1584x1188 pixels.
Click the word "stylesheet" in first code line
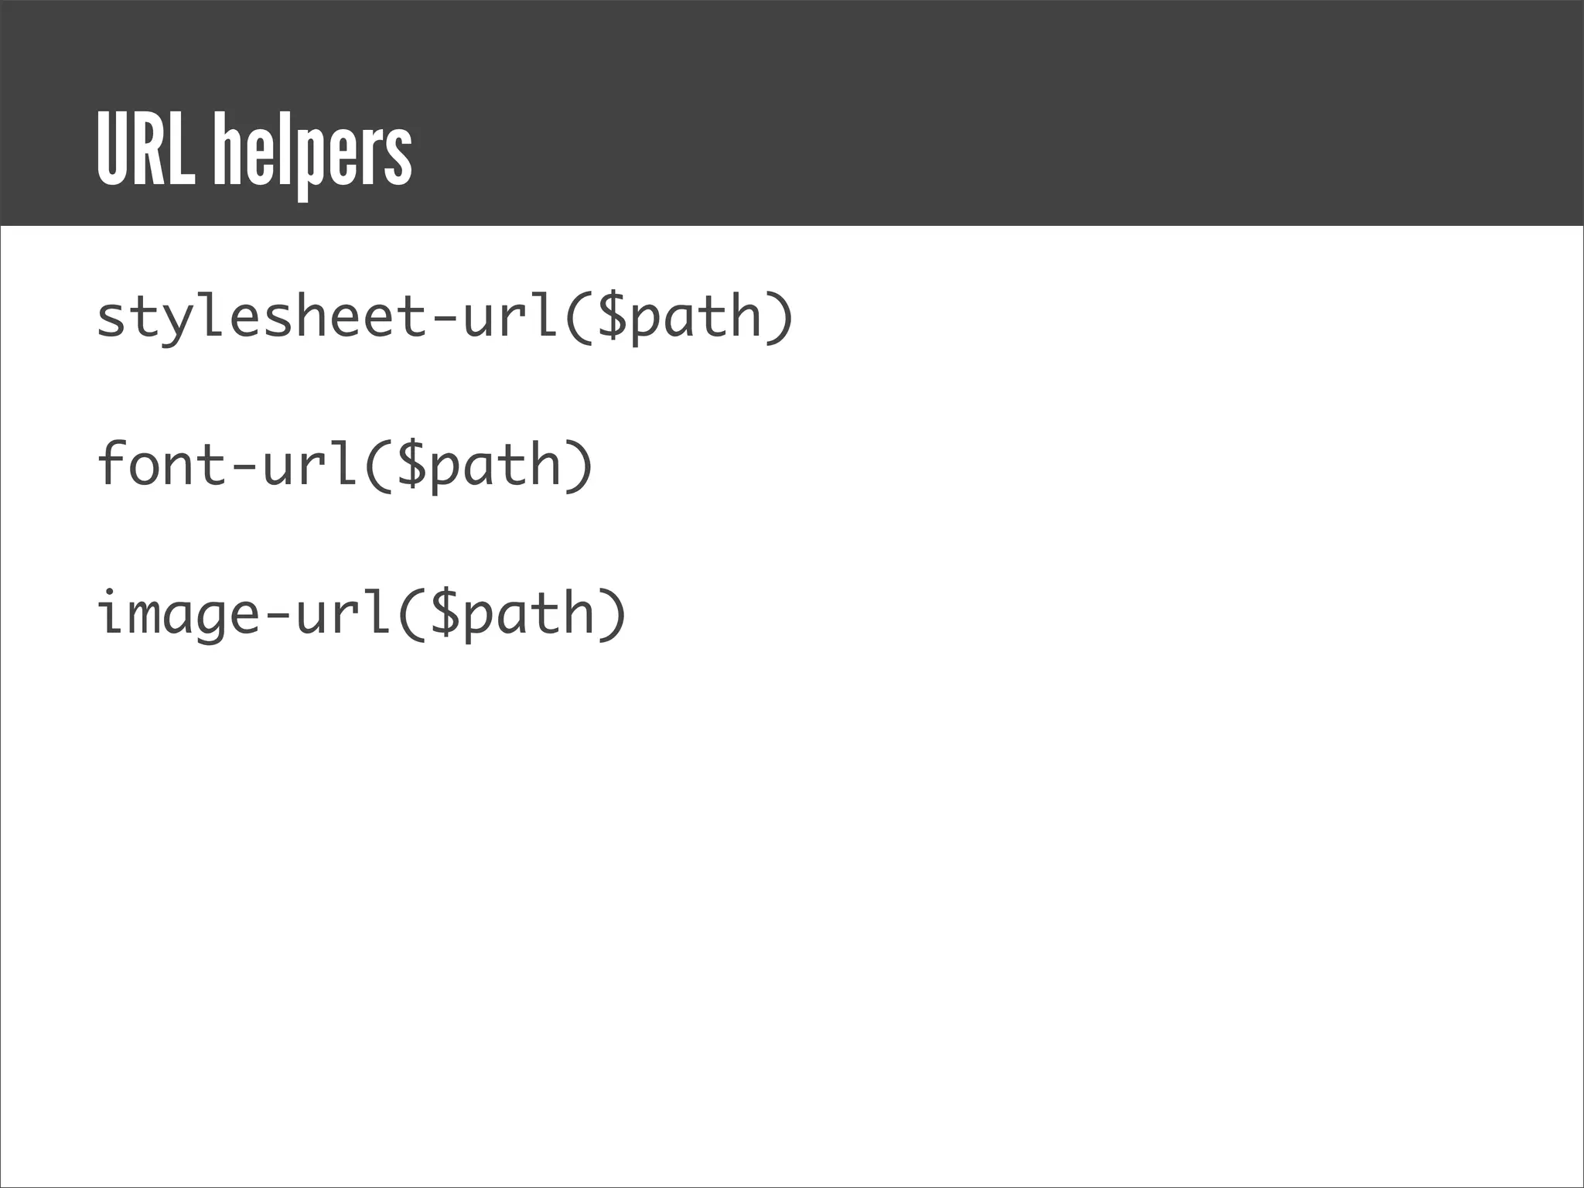pos(261,317)
